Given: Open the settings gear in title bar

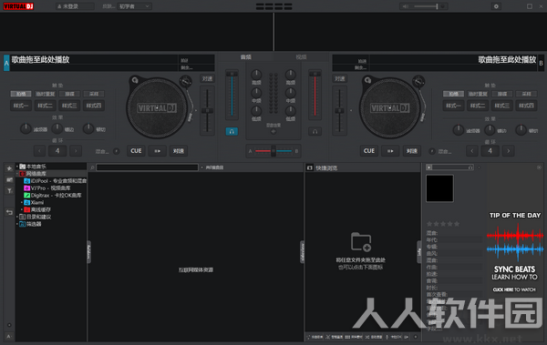Looking at the screenshot, I should point(496,6).
